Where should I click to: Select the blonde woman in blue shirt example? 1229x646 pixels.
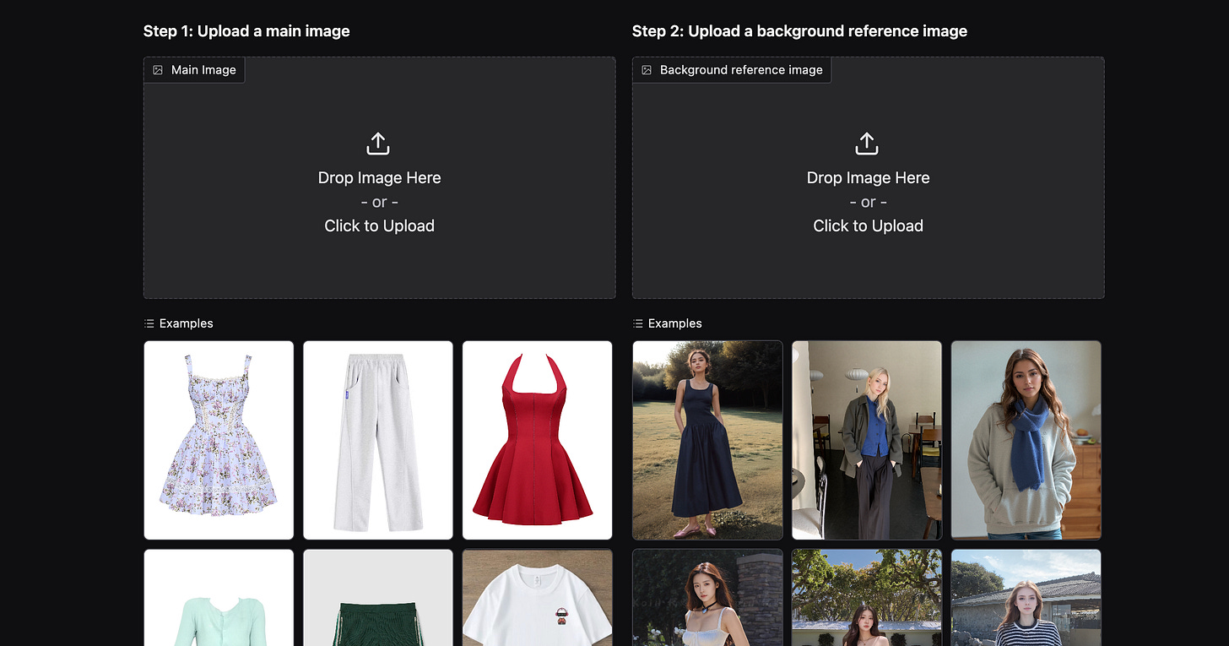867,440
